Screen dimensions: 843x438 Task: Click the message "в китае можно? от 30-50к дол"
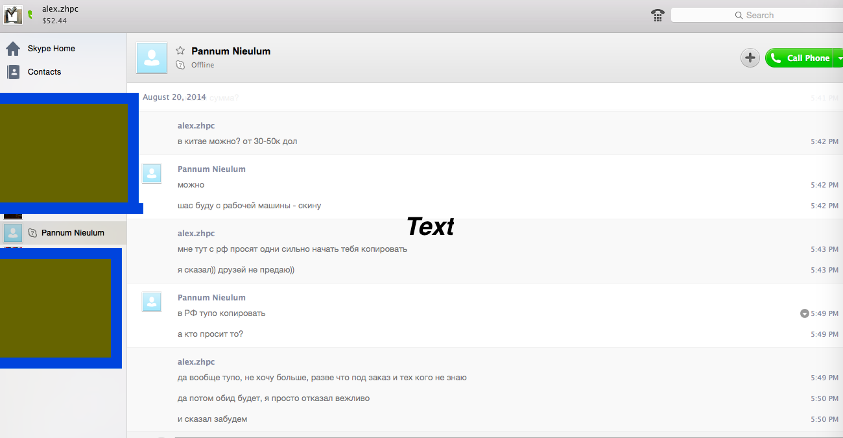(237, 141)
